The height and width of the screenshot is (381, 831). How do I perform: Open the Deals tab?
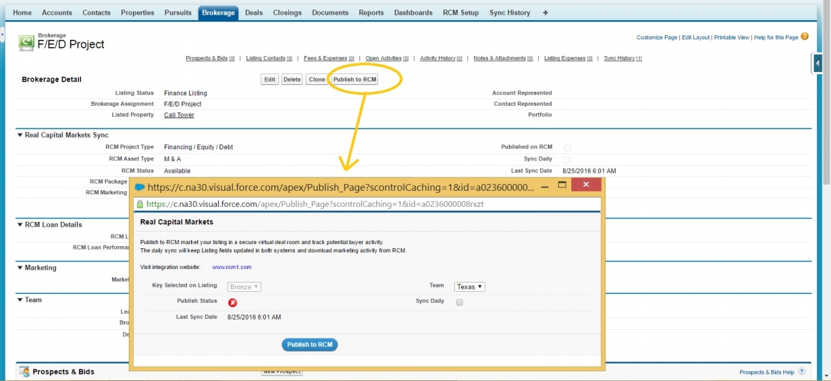coord(254,12)
